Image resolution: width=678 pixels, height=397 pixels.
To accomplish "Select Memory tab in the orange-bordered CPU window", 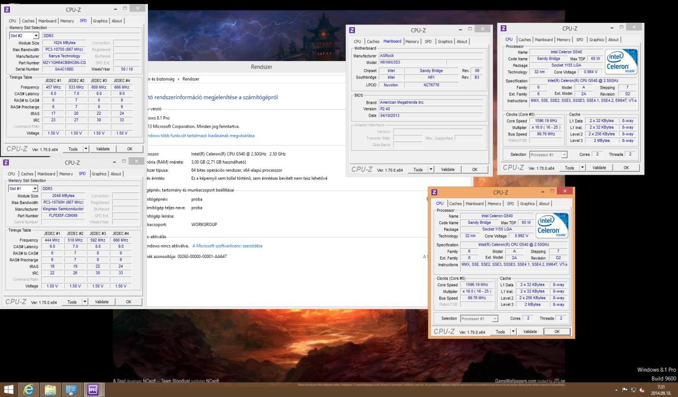I will click(494, 203).
